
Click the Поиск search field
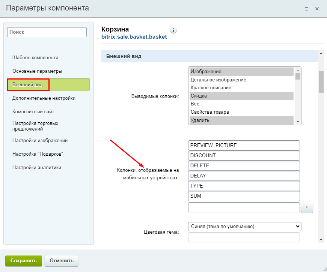click(47, 32)
